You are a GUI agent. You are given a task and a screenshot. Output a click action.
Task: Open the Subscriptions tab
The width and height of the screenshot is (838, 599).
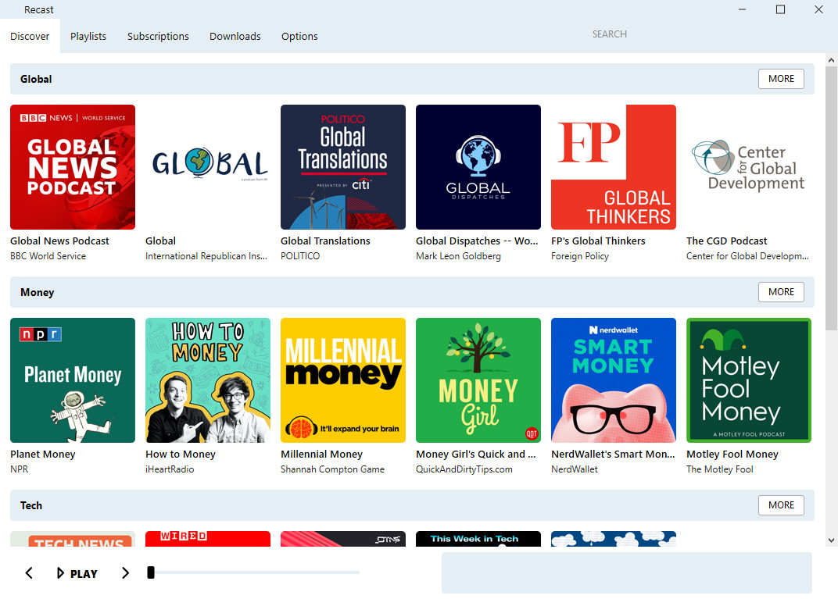click(158, 36)
